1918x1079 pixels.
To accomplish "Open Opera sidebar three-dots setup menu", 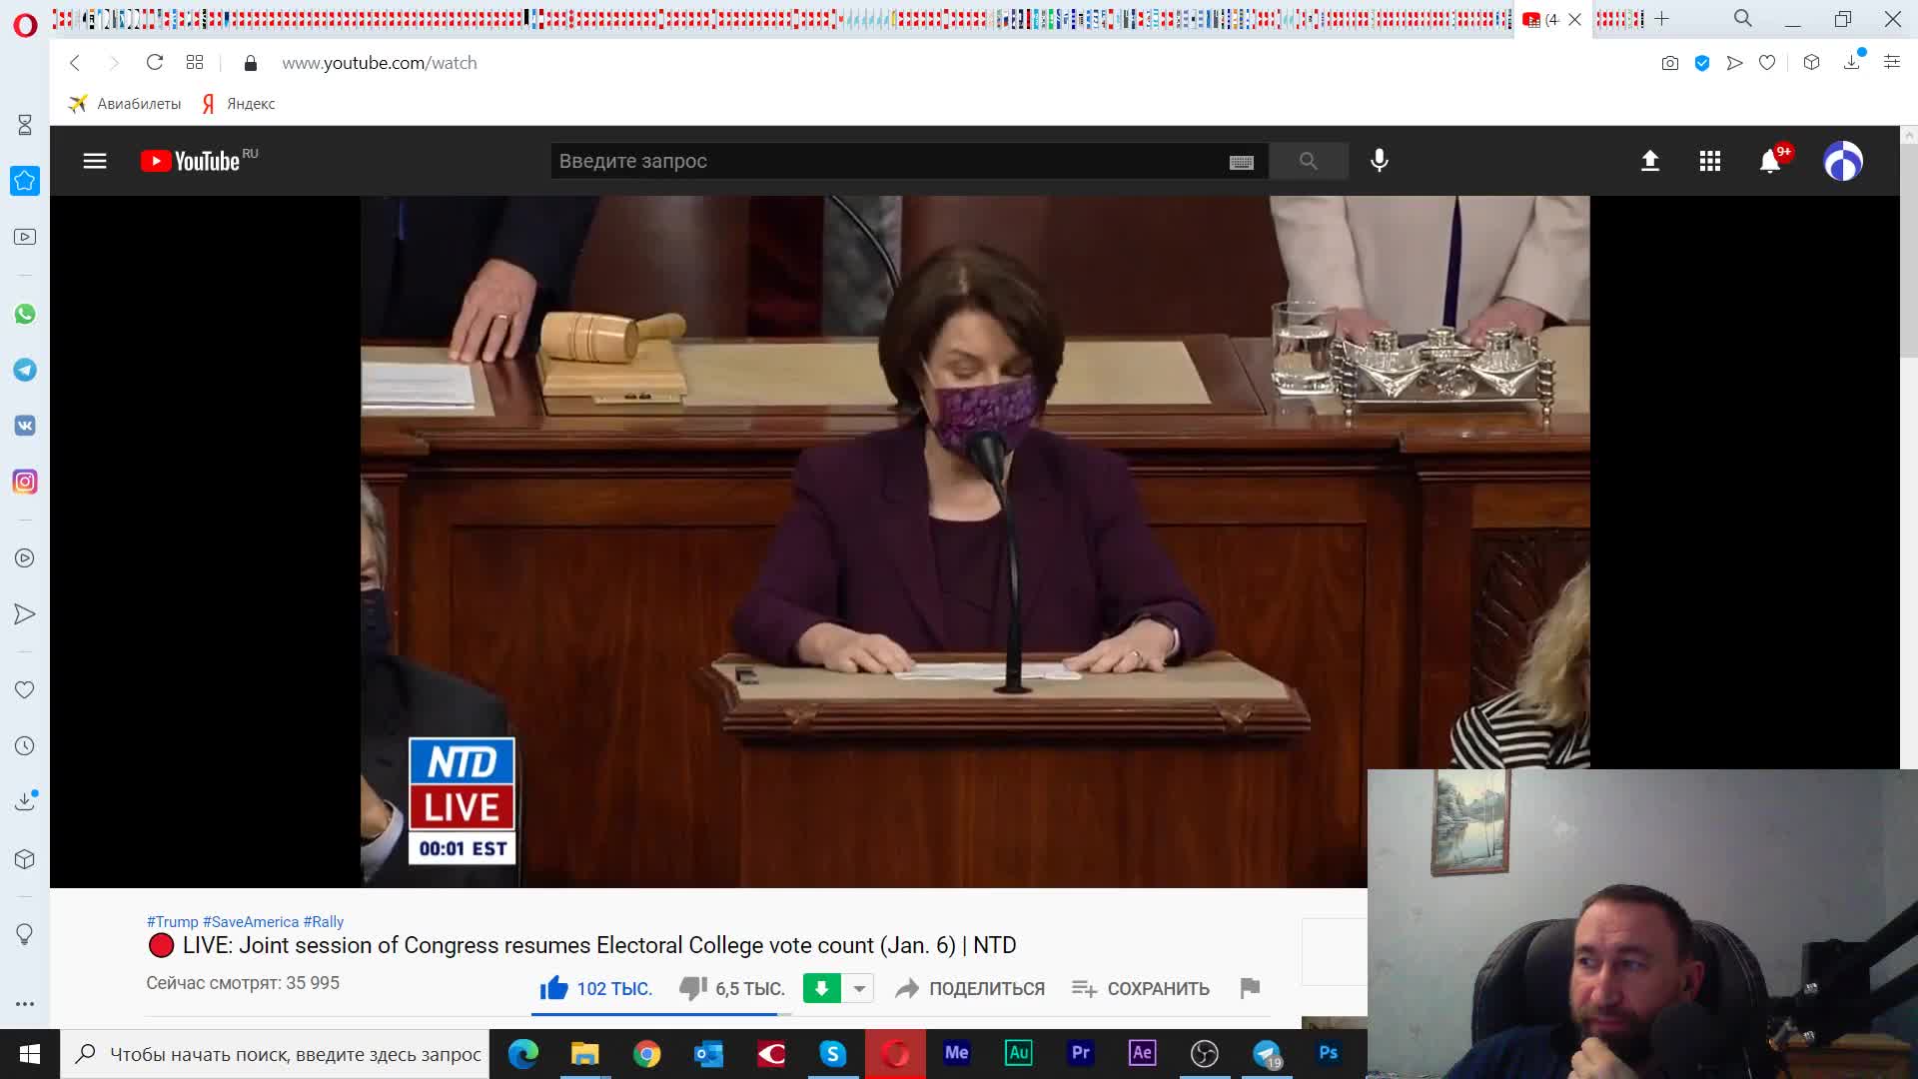I will click(25, 1003).
